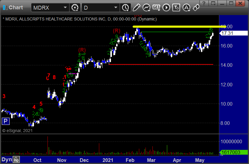
Task: Select the pencil drawing tool
Action: coord(136,8)
